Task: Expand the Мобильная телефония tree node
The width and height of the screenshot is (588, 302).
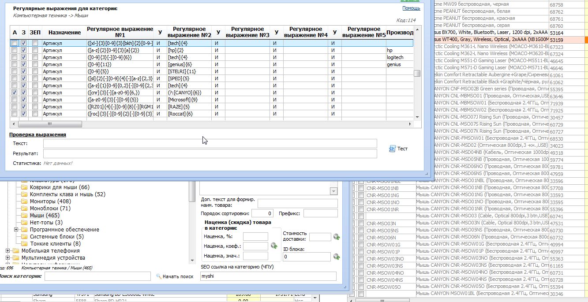Action: pyautogui.click(x=7, y=251)
